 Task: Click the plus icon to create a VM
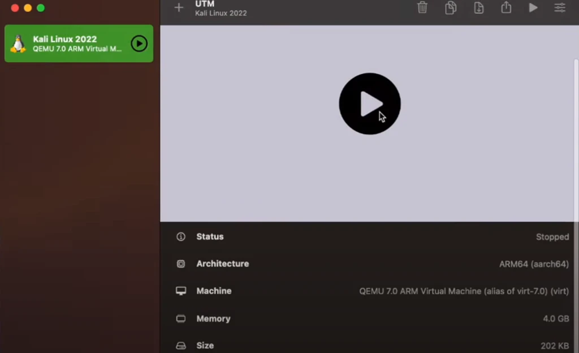point(179,8)
